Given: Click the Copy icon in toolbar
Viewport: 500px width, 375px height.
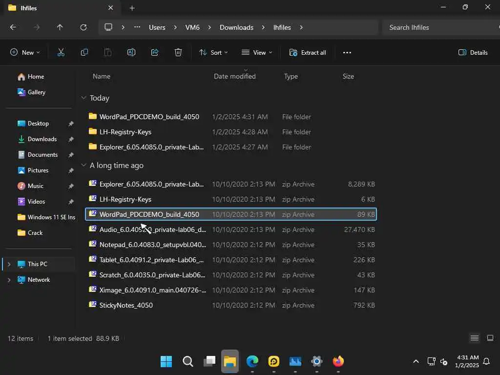Looking at the screenshot, I should [x=84, y=53].
